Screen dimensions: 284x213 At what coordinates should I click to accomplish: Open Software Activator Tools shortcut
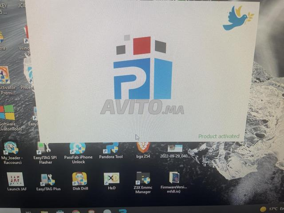(x=8, y=118)
